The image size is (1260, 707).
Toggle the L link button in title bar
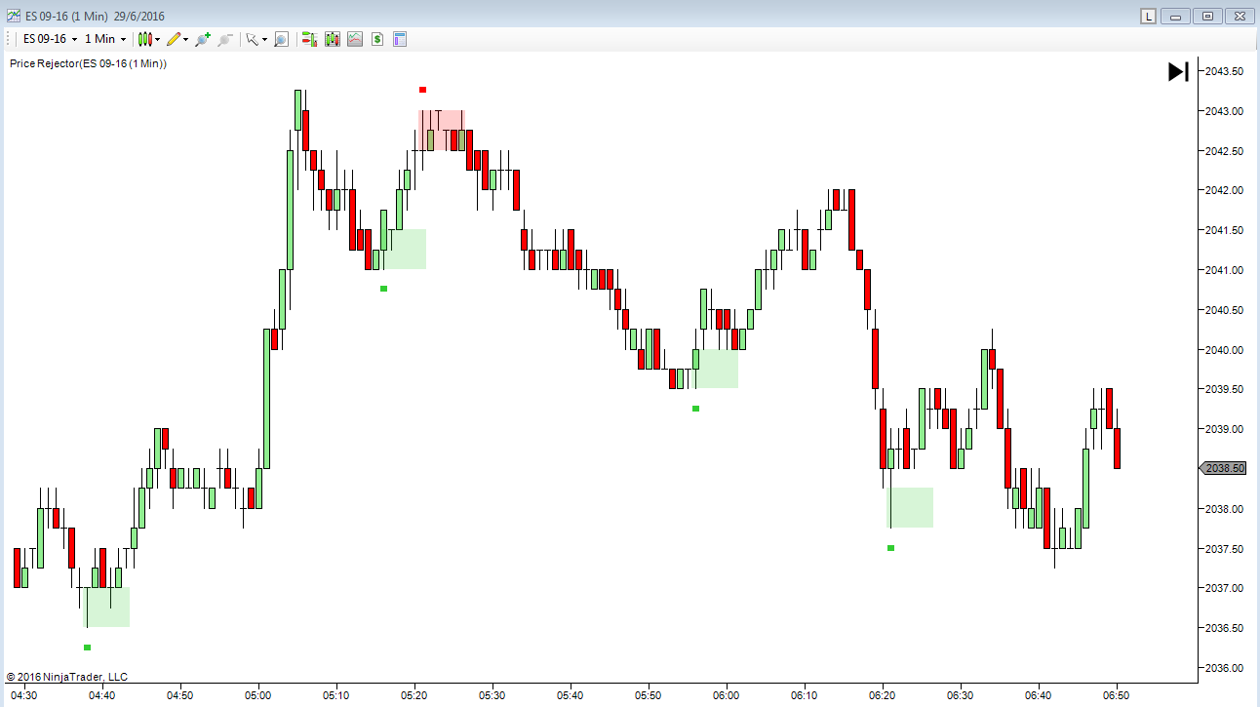[x=1149, y=16]
